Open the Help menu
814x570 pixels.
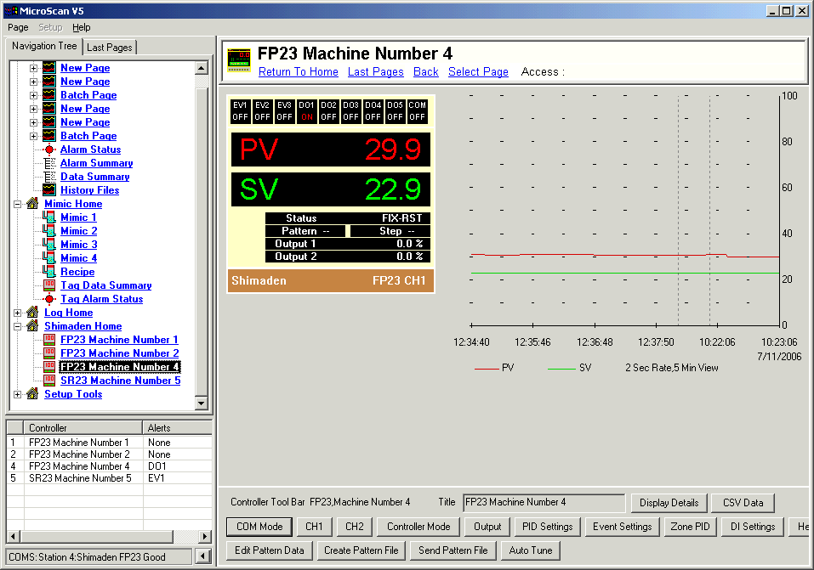[82, 27]
